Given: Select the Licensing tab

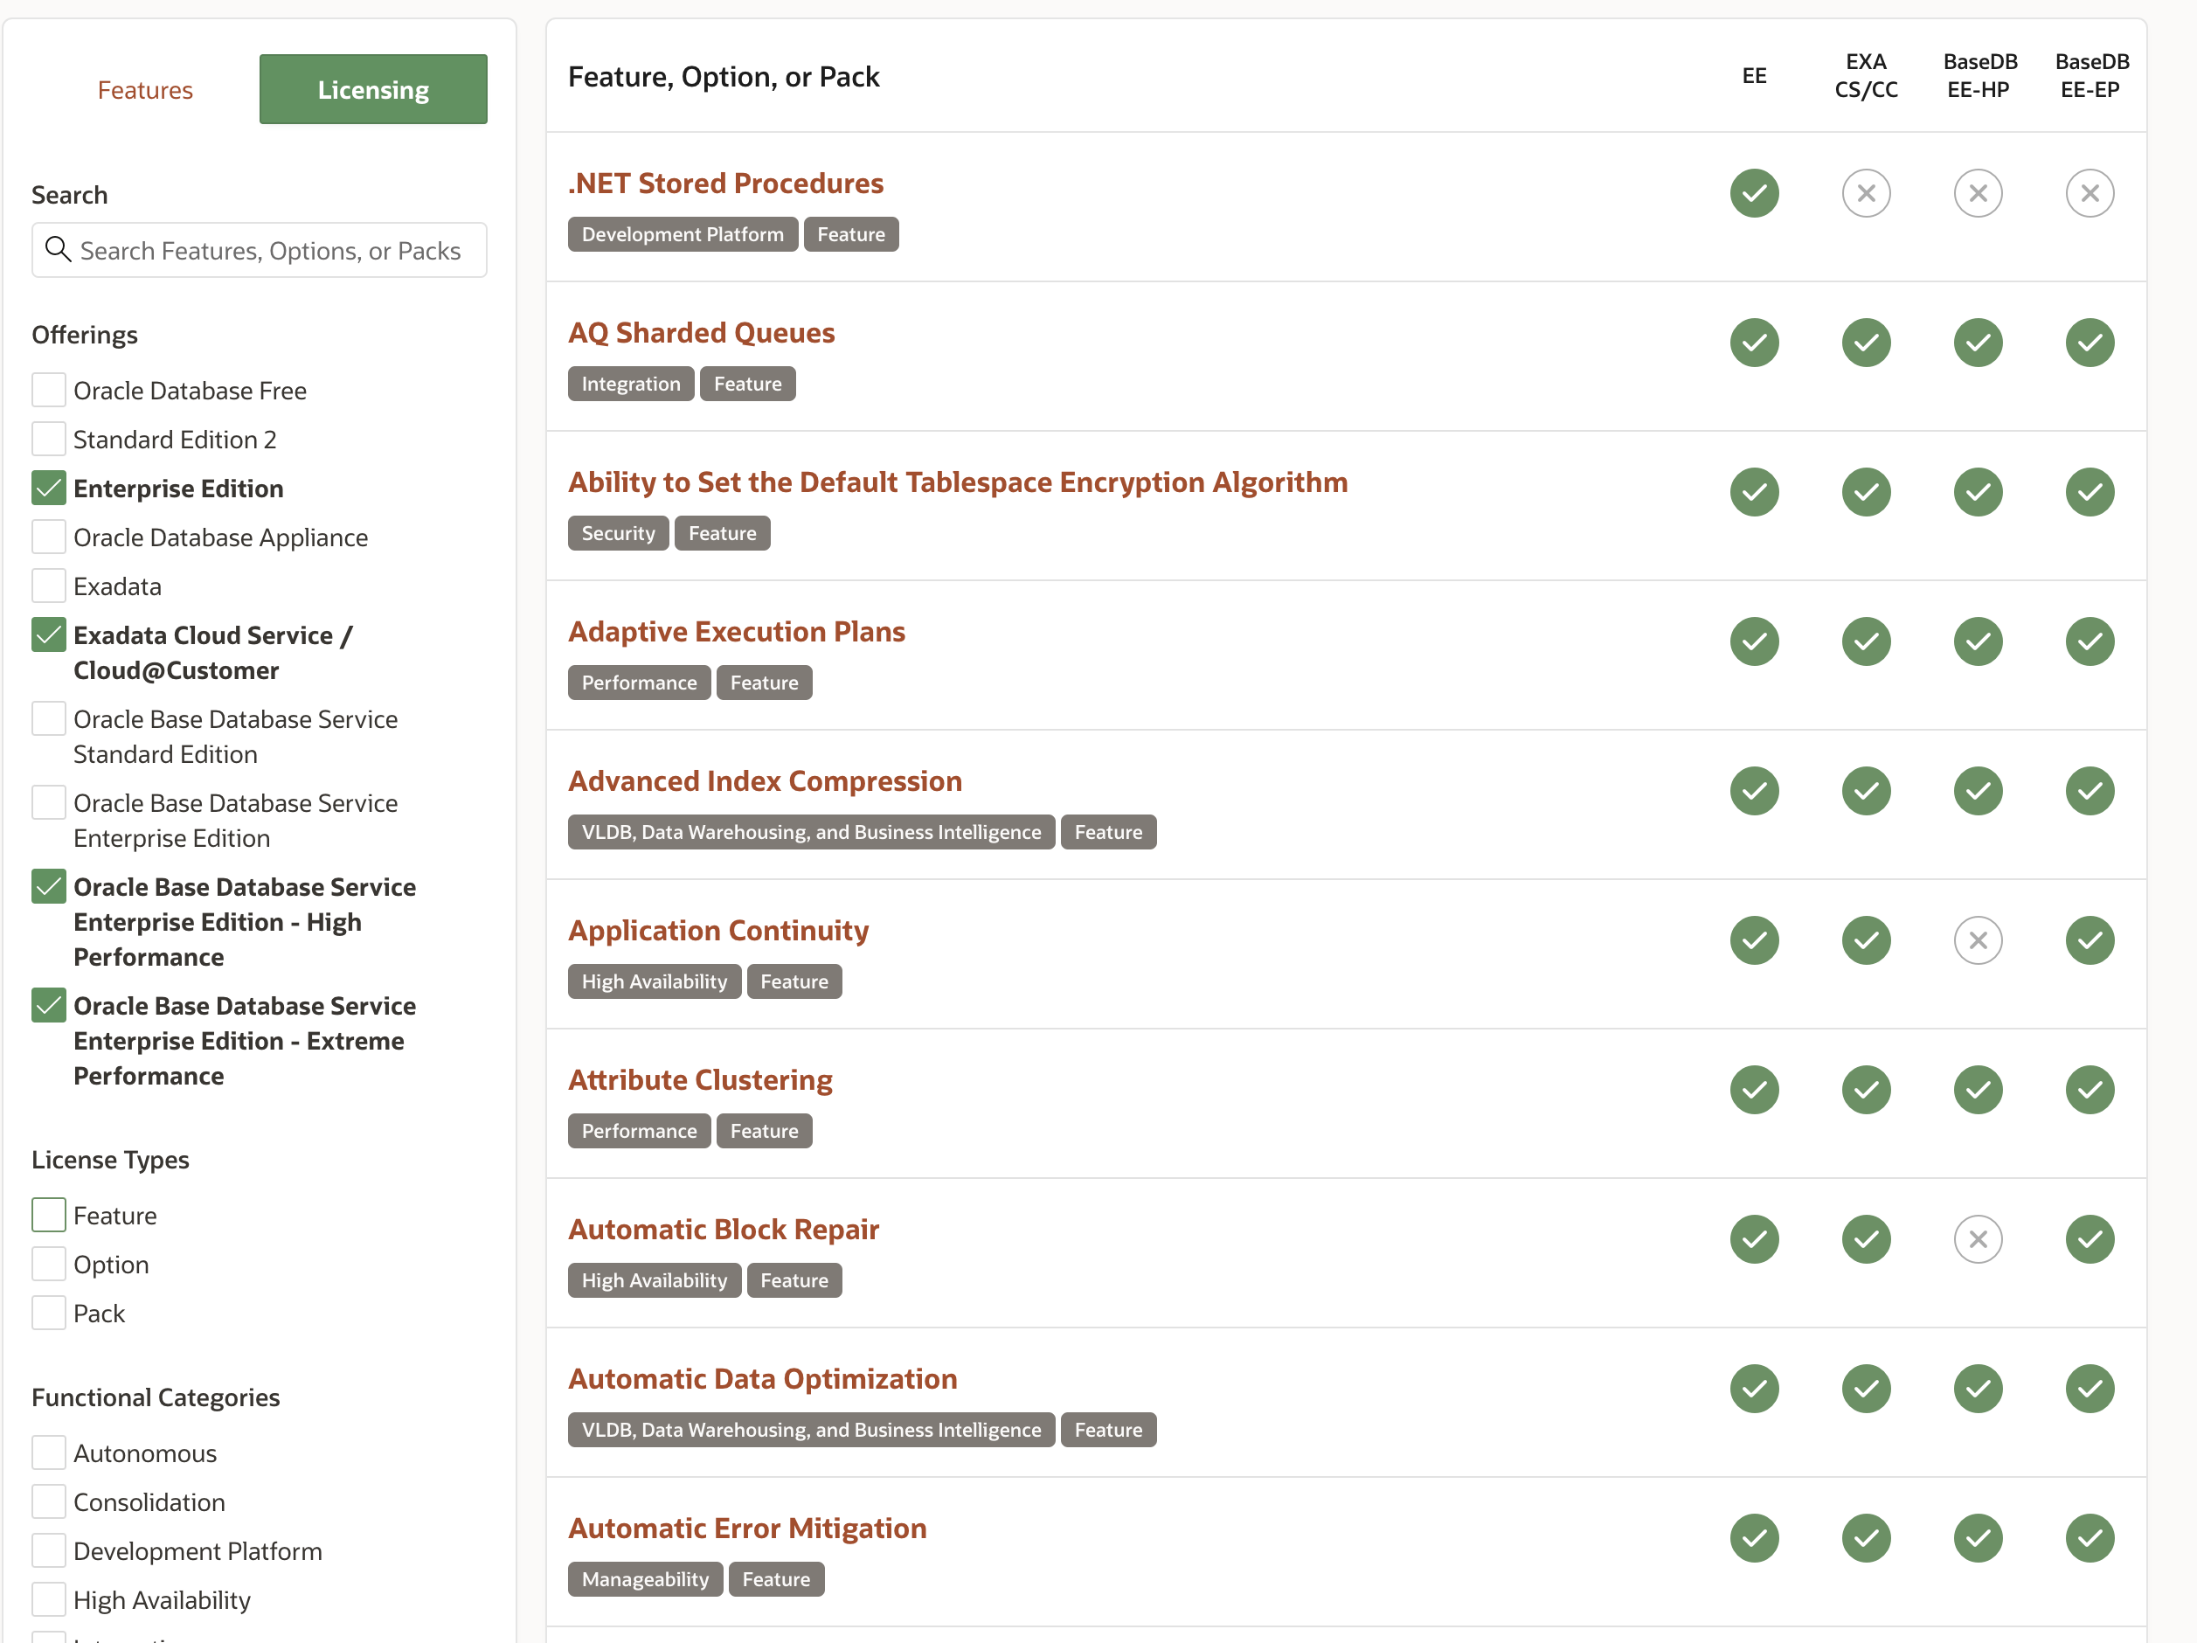Looking at the screenshot, I should 372,89.
